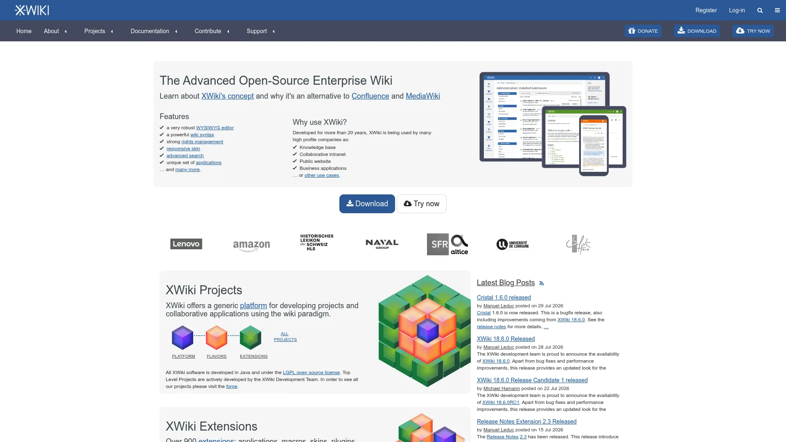
Task: Click the device screenshots preview image
Action: 553,124
